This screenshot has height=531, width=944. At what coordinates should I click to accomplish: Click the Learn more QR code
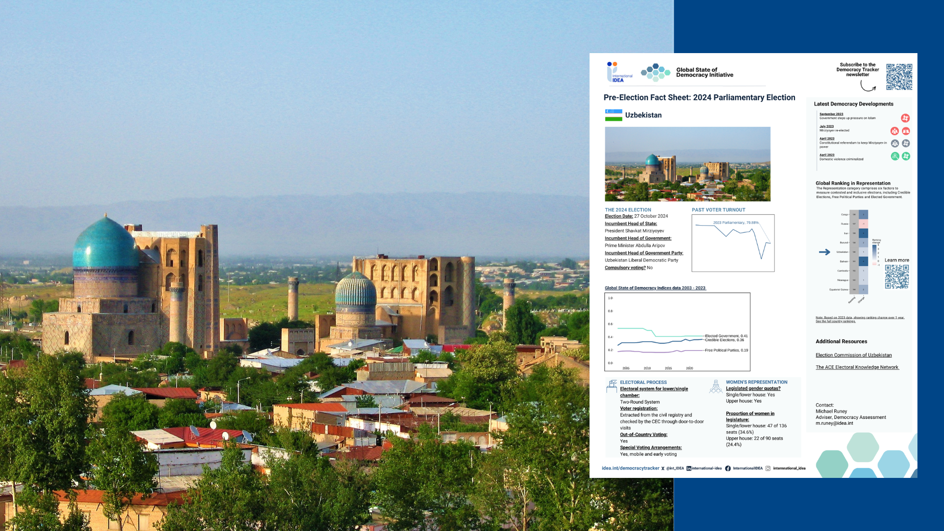coord(897,277)
